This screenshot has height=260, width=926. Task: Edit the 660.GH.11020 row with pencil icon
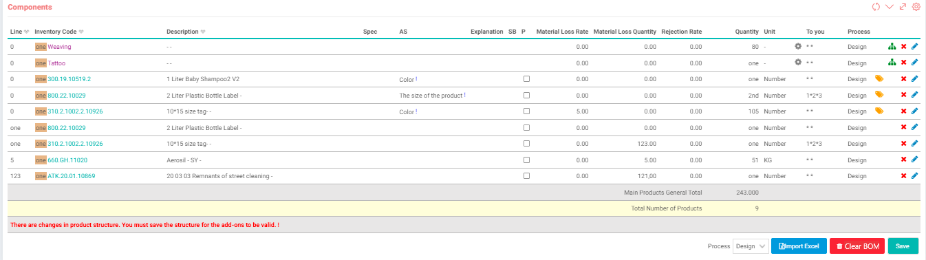[914, 160]
